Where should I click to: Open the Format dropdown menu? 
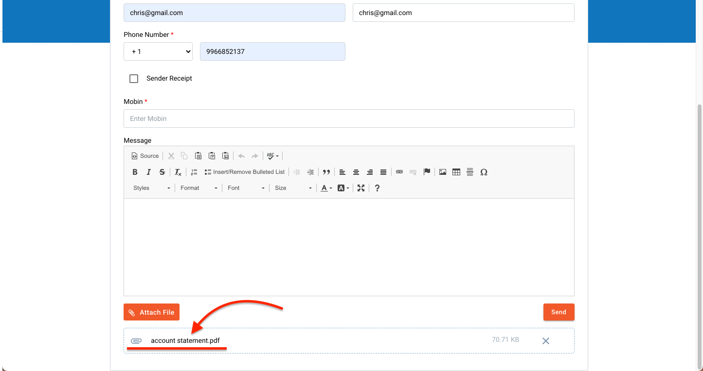click(x=198, y=188)
